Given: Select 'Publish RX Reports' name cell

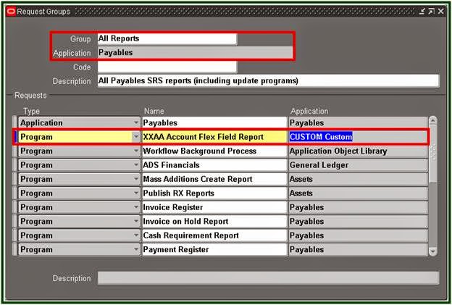Looking at the screenshot, I should 214,193.
